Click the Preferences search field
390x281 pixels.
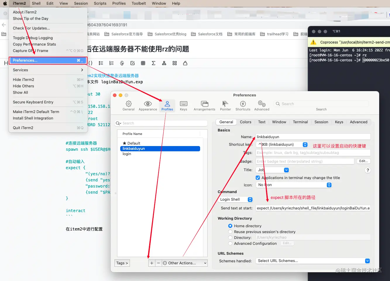point(321,104)
